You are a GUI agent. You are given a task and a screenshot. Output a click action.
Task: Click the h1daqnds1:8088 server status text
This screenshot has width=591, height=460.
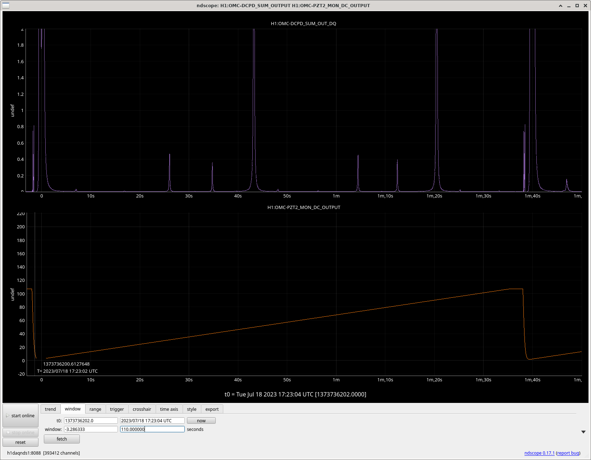[x=43, y=453]
